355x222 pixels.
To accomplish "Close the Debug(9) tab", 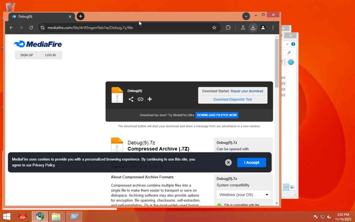I will pos(70,17).
